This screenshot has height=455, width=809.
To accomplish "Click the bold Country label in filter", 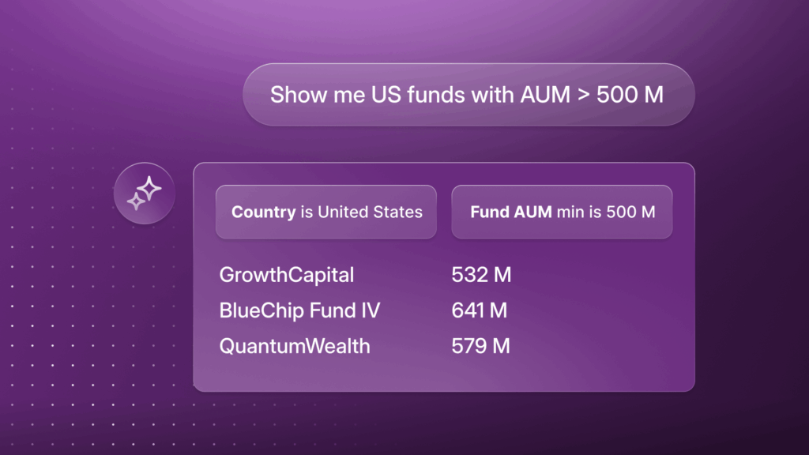I will pos(264,212).
